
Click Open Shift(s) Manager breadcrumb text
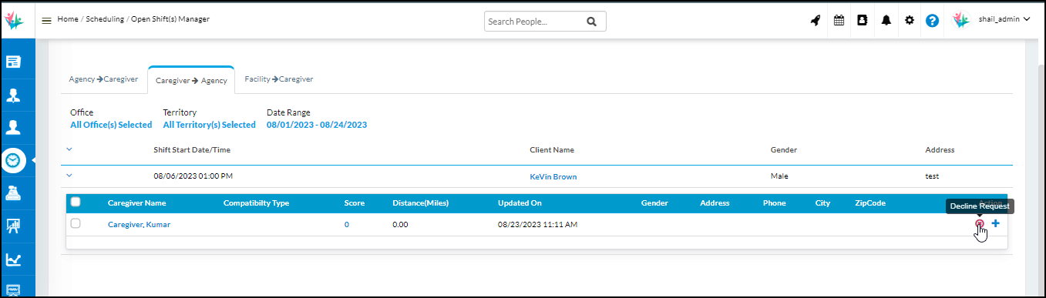170,18
